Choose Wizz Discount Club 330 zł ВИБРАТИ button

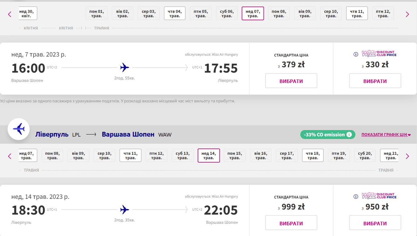click(375, 81)
